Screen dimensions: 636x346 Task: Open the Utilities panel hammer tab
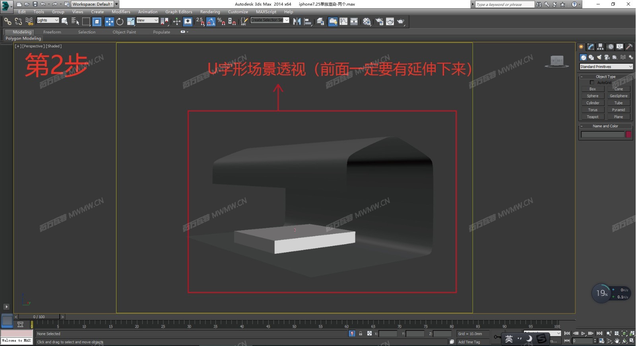point(629,47)
